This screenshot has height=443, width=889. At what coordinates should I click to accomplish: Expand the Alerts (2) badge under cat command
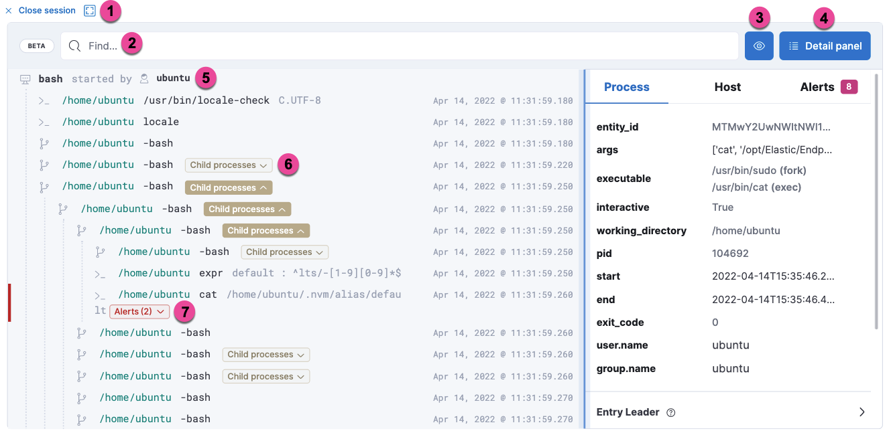(x=139, y=311)
